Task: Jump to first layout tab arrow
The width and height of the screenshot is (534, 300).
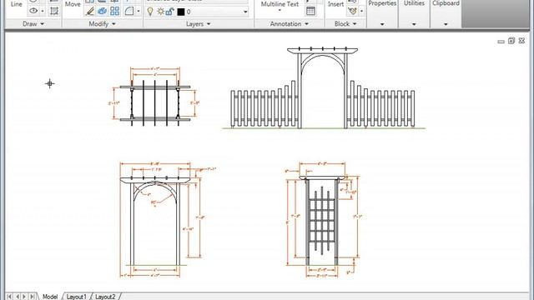Action: [9, 297]
